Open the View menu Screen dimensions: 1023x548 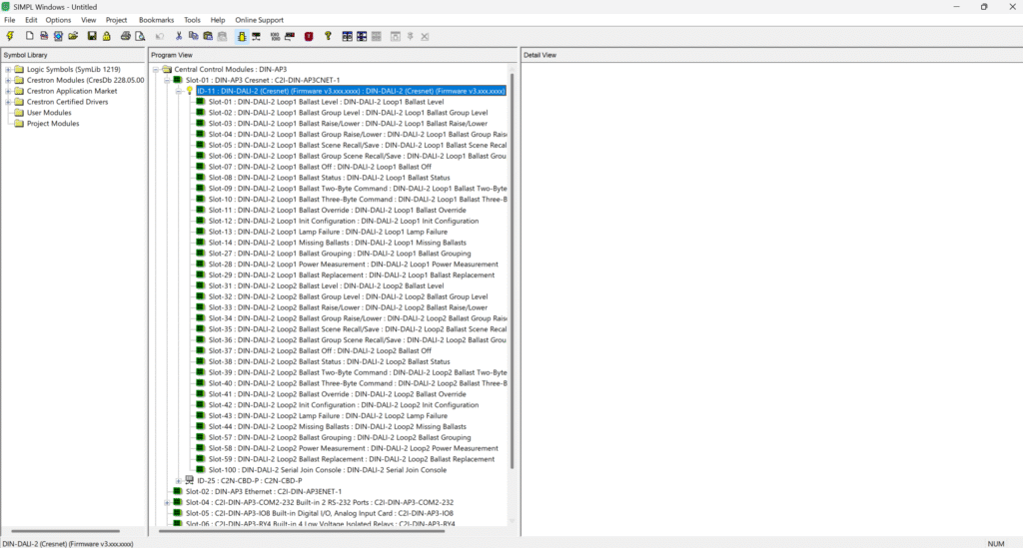[88, 20]
